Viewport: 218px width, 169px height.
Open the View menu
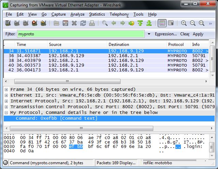tap(32, 14)
